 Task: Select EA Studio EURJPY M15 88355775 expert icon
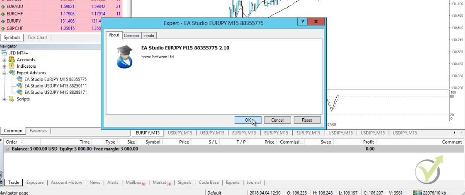point(20,79)
